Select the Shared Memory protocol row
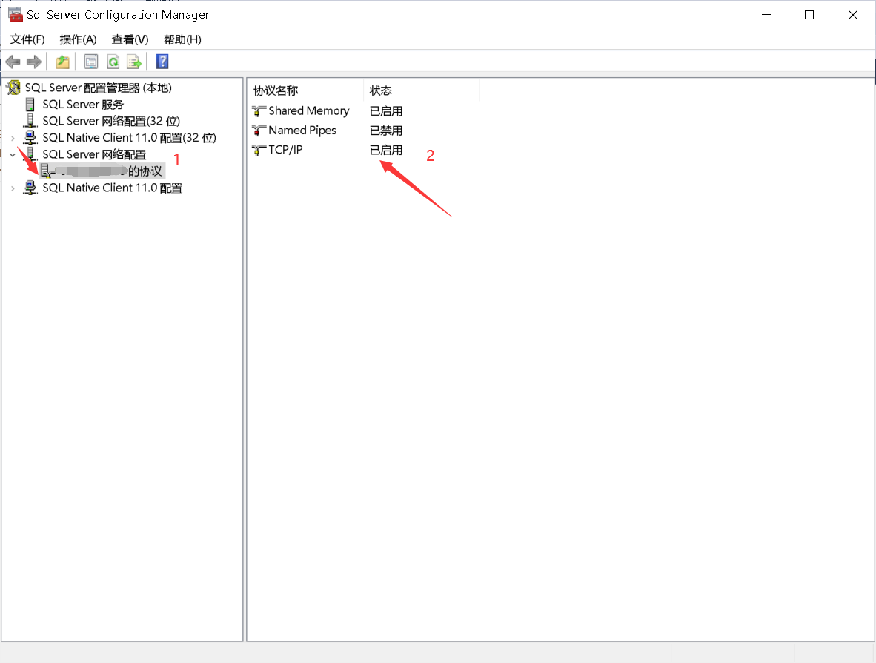Viewport: 876px width, 663px height. click(309, 110)
